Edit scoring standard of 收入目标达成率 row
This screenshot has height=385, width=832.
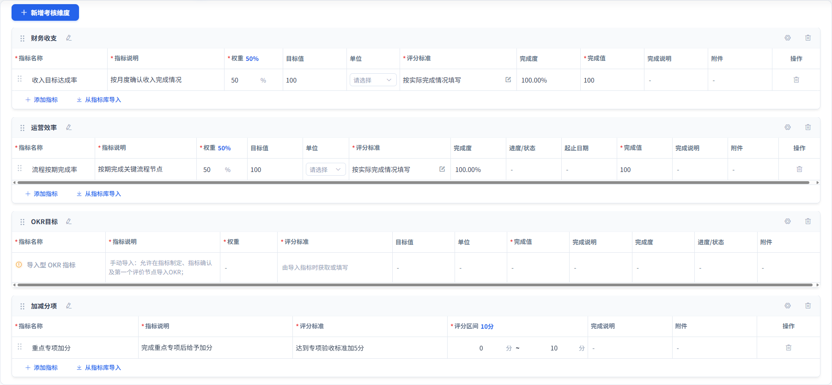click(x=508, y=80)
